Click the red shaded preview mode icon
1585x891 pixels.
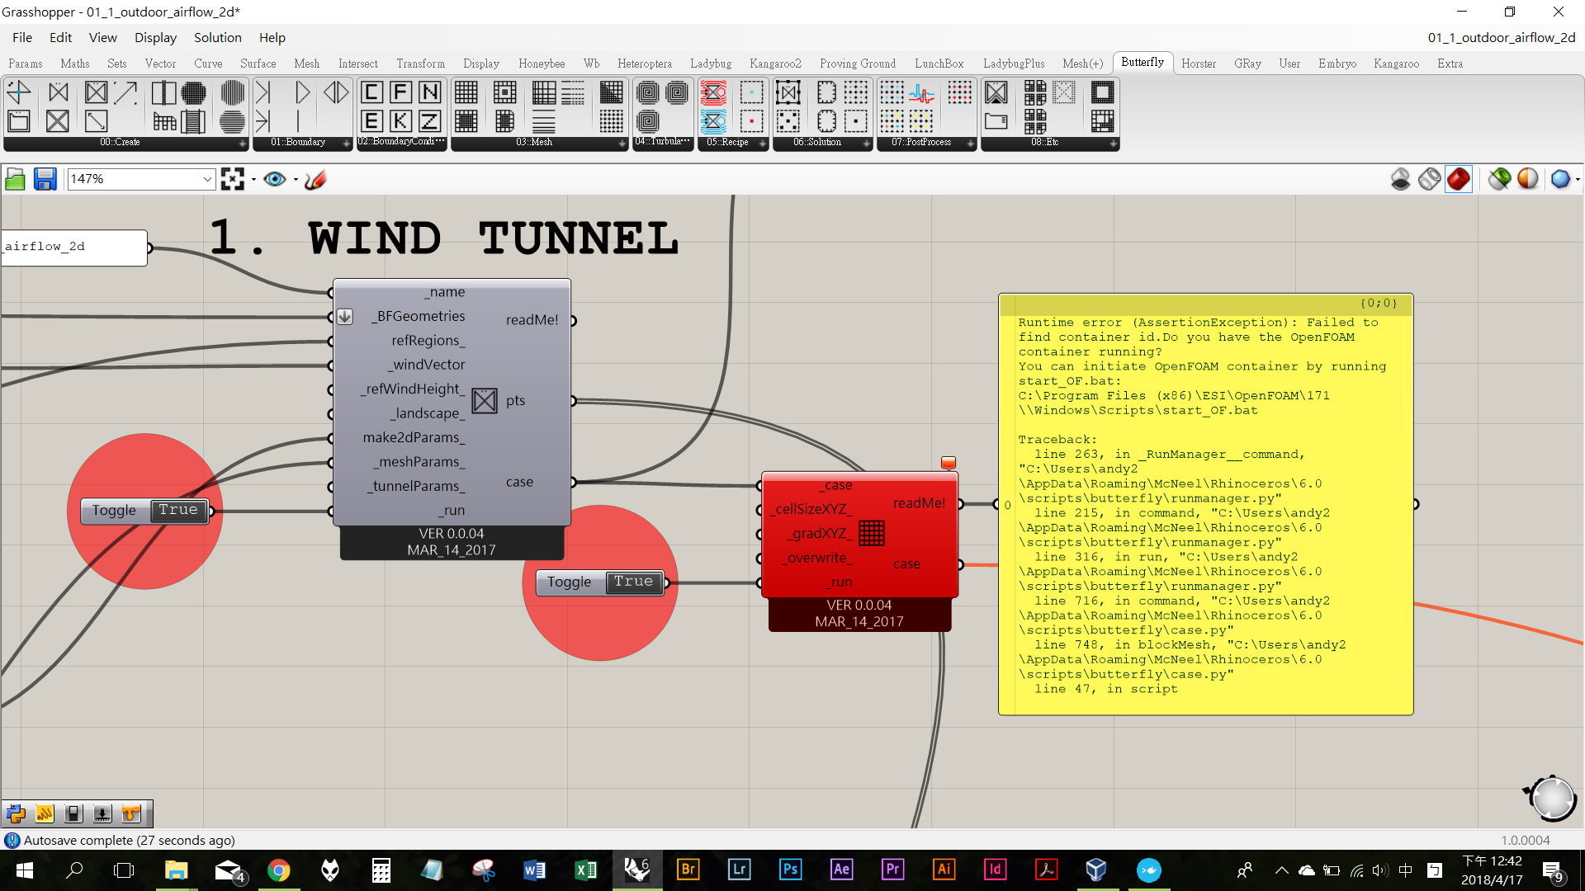pyautogui.click(x=1458, y=178)
